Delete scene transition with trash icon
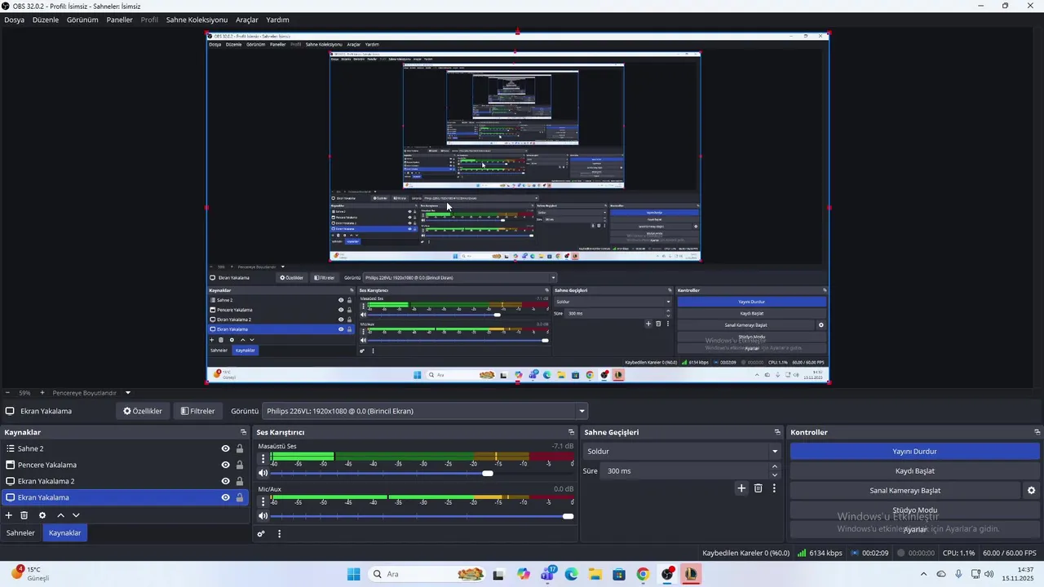1044x587 pixels. click(x=758, y=488)
